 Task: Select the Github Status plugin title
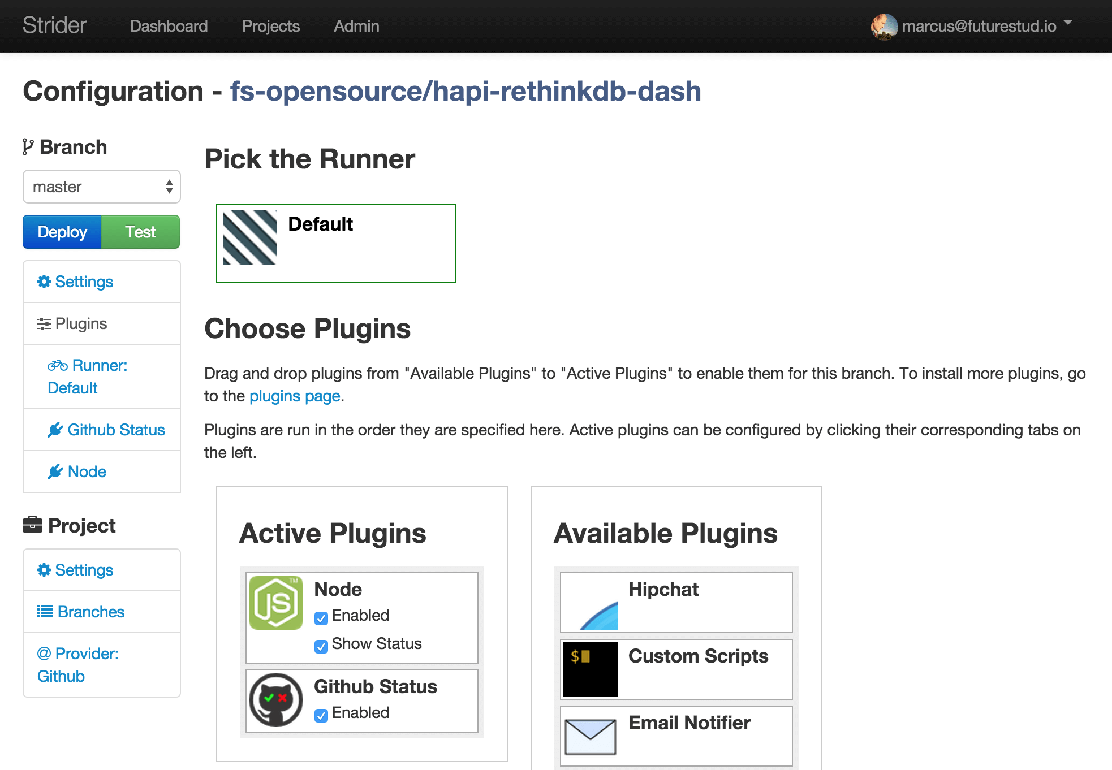(x=376, y=686)
